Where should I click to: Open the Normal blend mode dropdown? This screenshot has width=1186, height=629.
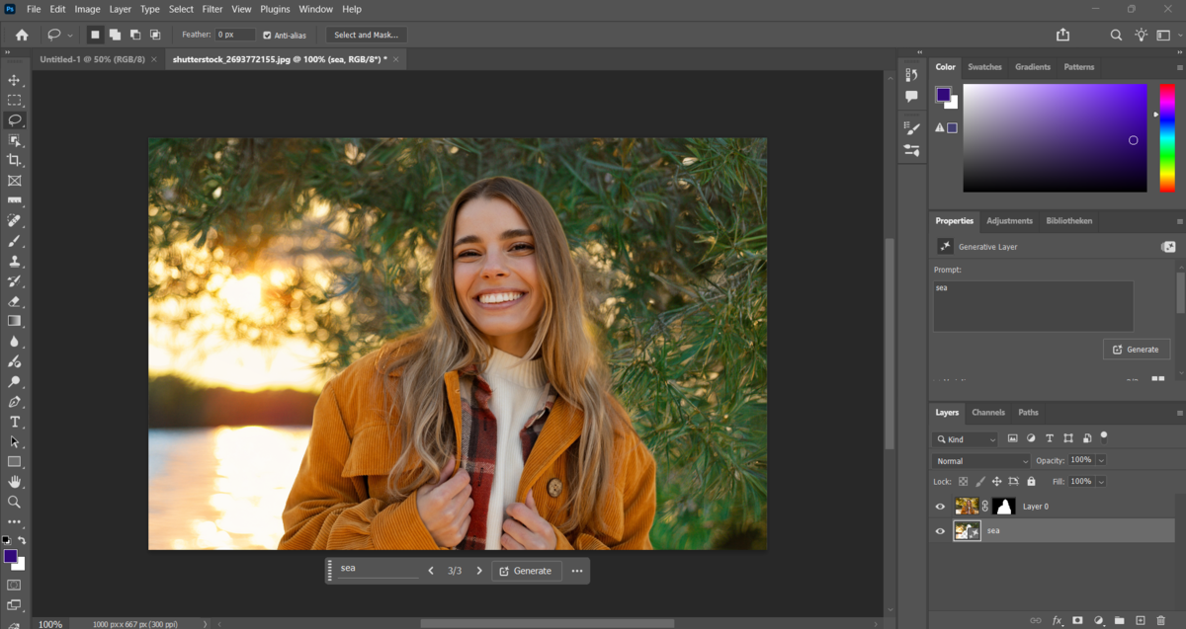pos(981,461)
